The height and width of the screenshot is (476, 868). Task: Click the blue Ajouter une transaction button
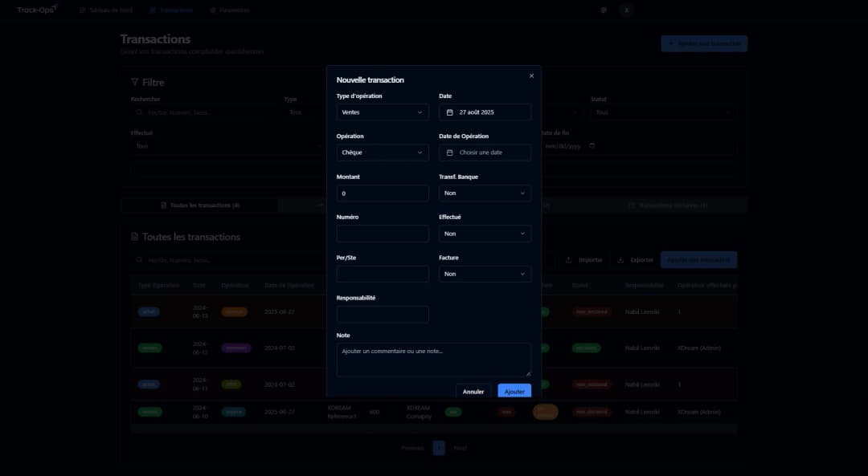[703, 43]
